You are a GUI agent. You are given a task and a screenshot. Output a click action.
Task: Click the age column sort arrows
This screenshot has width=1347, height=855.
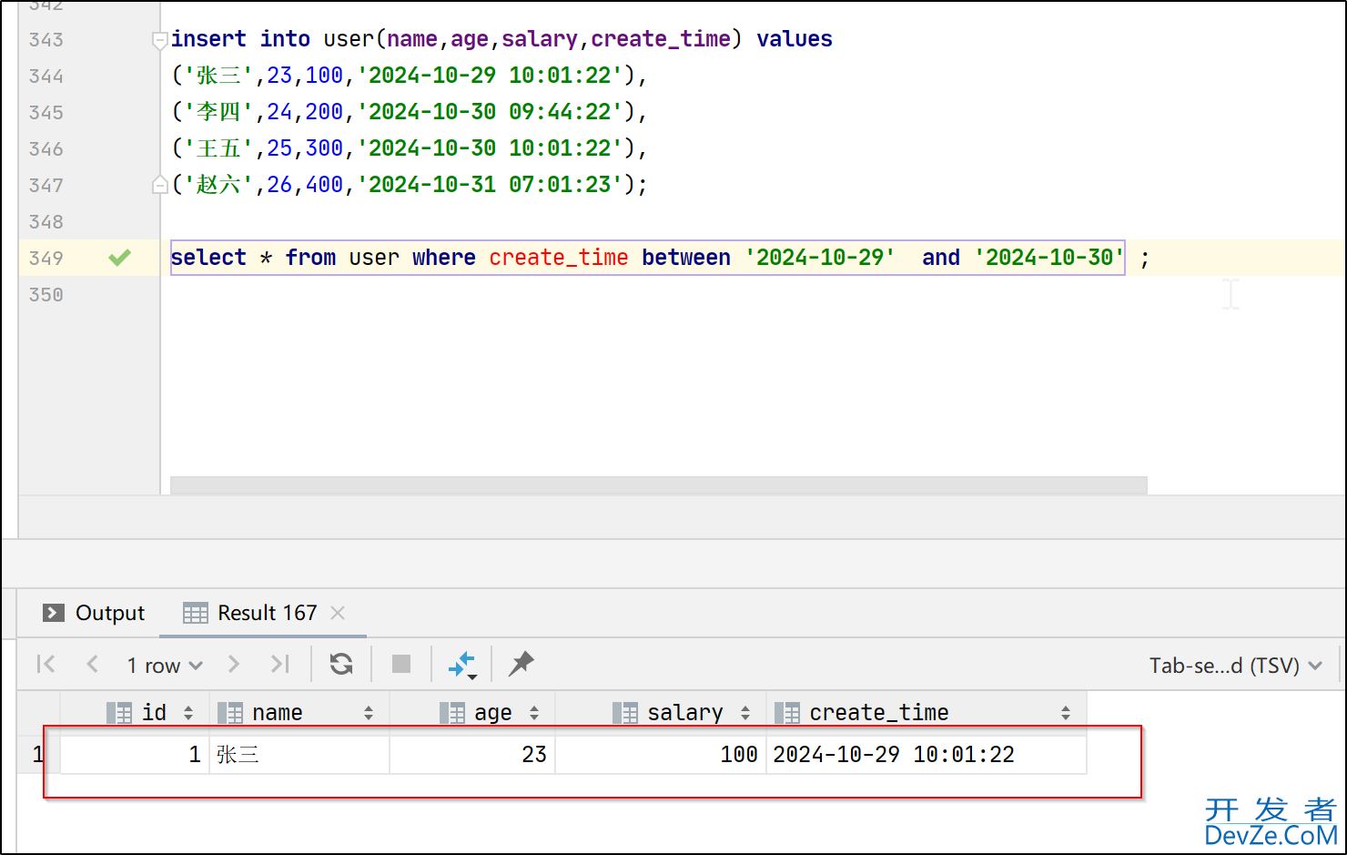(x=534, y=713)
